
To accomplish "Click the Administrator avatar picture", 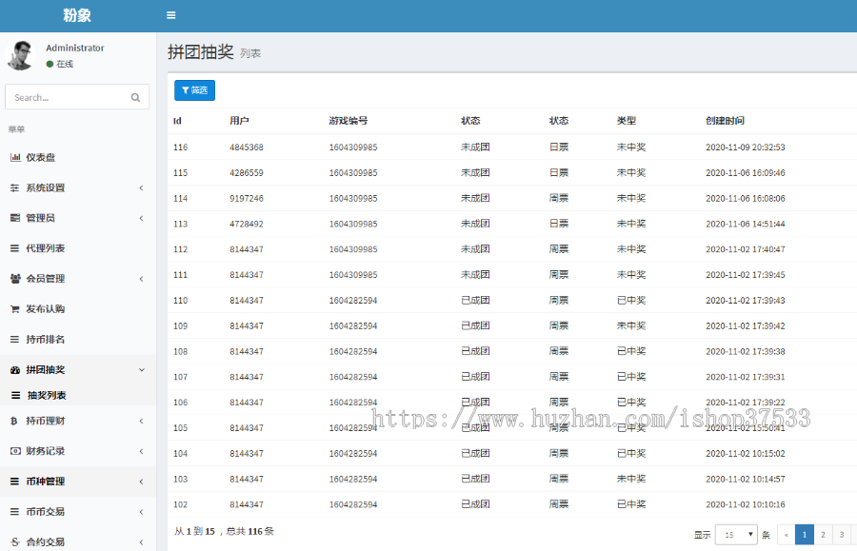I will pyautogui.click(x=21, y=55).
